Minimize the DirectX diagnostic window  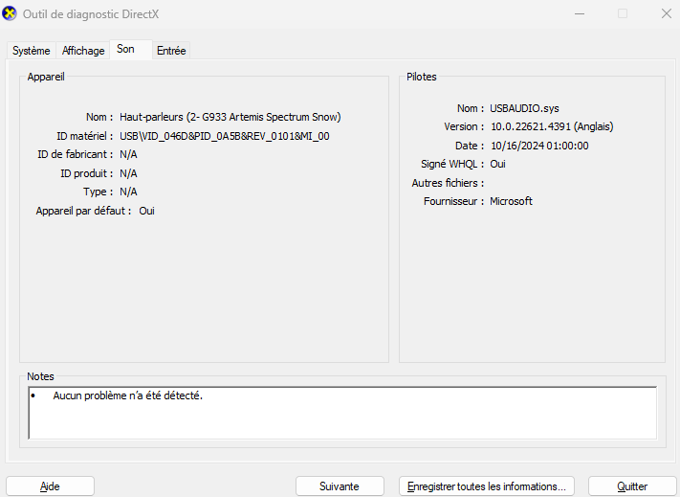click(580, 14)
